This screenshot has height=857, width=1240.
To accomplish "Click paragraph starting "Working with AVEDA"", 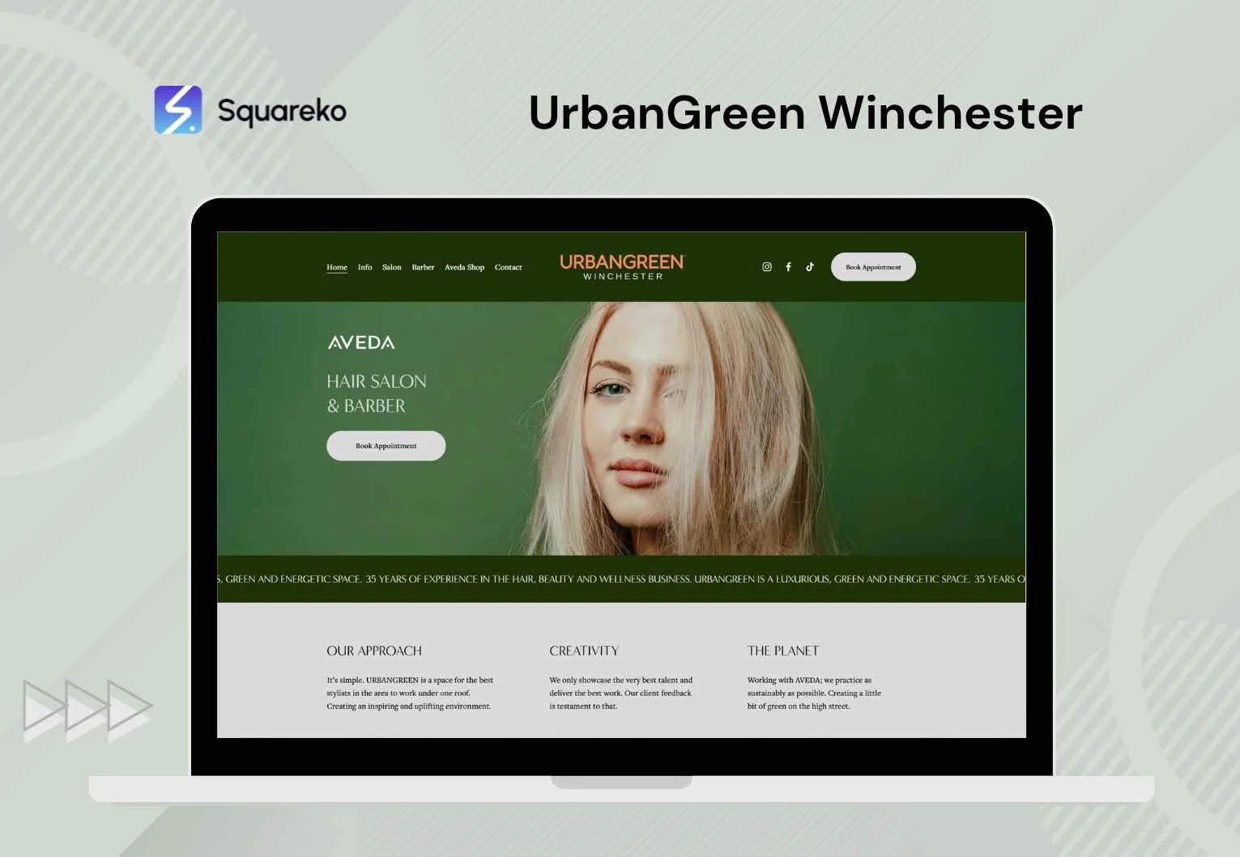I will [814, 694].
